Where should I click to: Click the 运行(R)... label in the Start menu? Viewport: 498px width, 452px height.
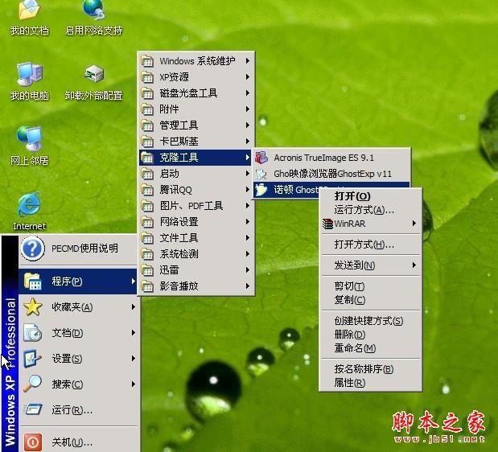click(x=72, y=410)
